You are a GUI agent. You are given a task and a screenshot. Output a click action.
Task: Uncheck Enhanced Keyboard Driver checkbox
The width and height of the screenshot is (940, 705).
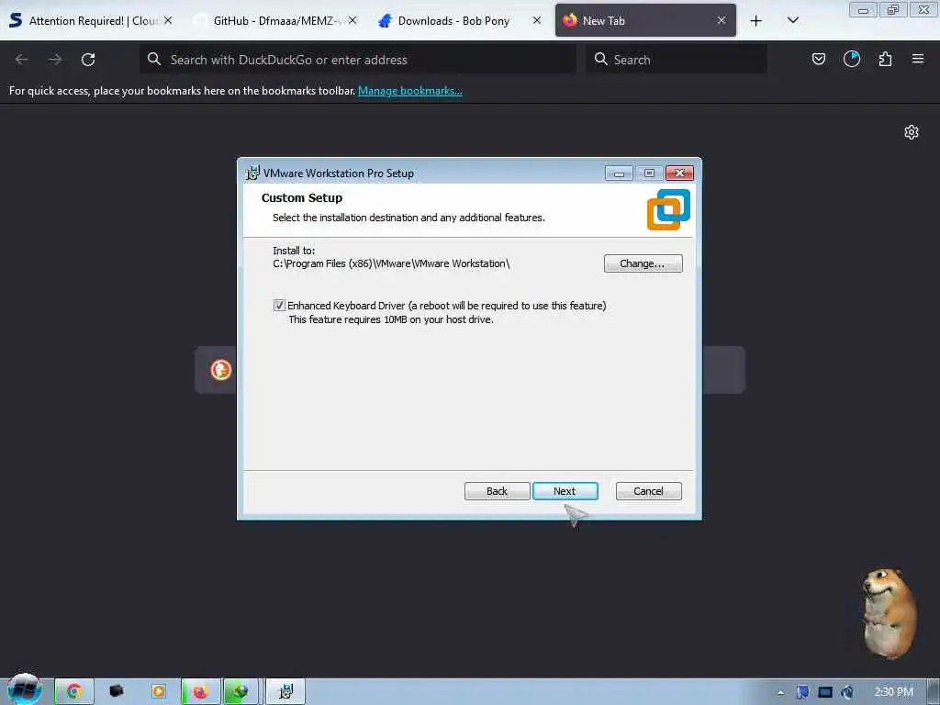tap(279, 306)
